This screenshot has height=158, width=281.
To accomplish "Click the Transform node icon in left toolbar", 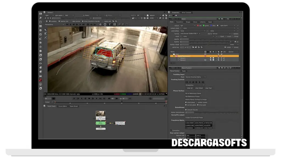I will pyautogui.click(x=40, y=47).
